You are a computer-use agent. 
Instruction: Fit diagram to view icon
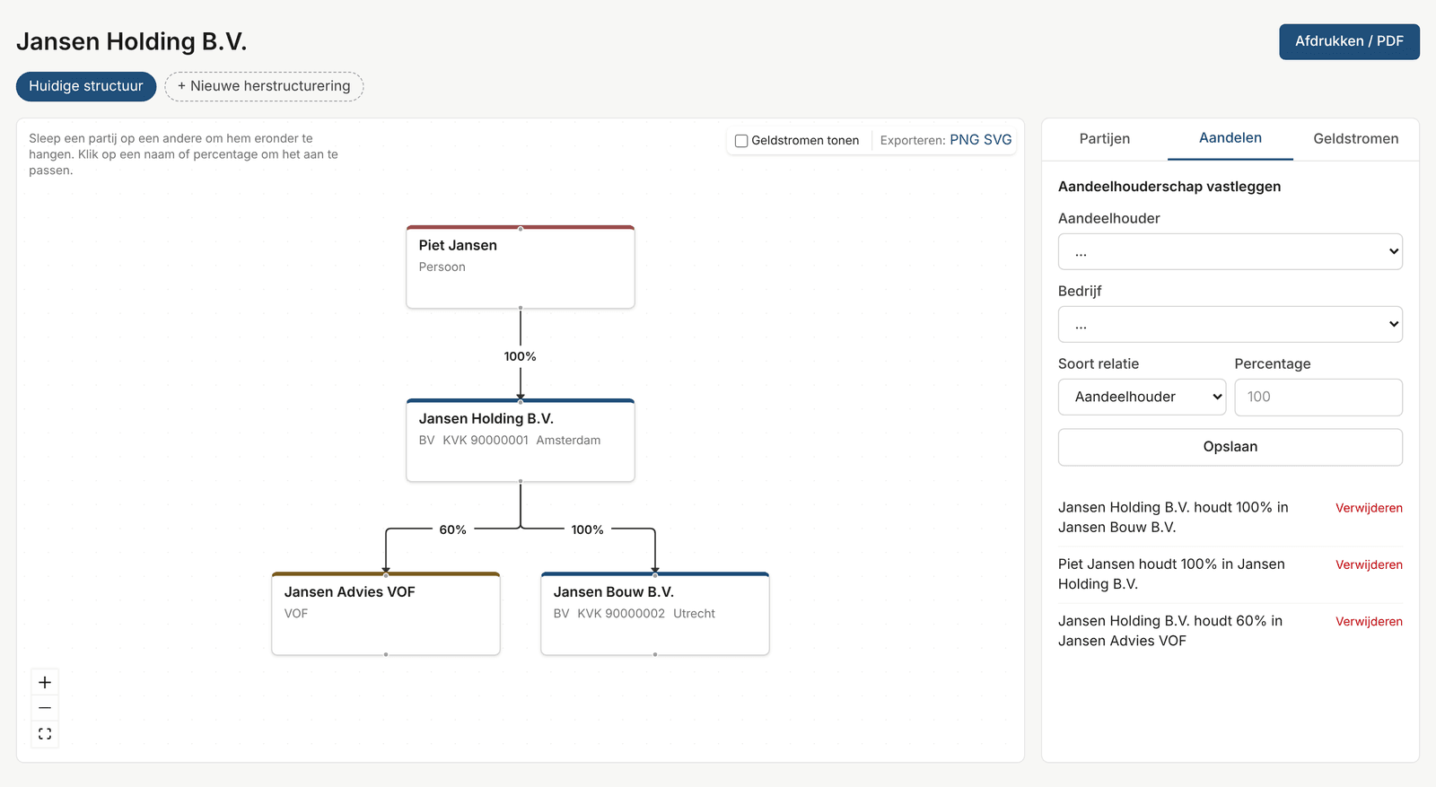point(45,734)
